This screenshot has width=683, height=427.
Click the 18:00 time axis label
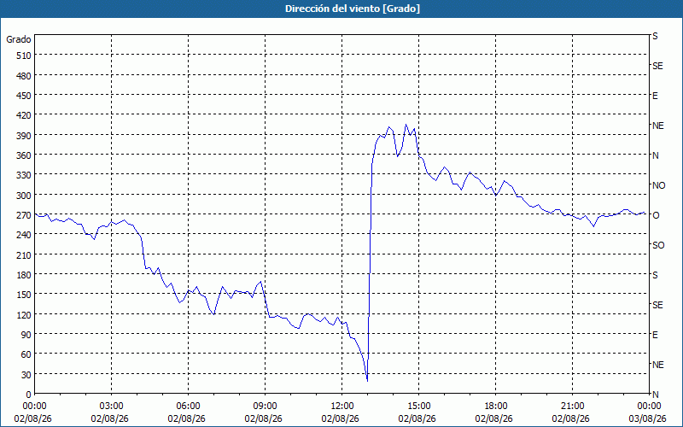[496, 407]
